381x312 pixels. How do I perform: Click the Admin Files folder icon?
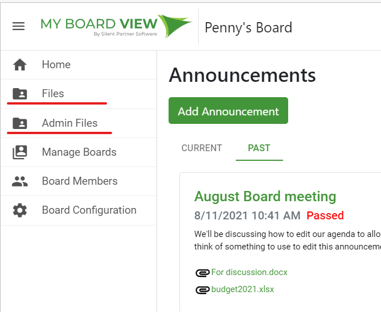[x=20, y=123]
